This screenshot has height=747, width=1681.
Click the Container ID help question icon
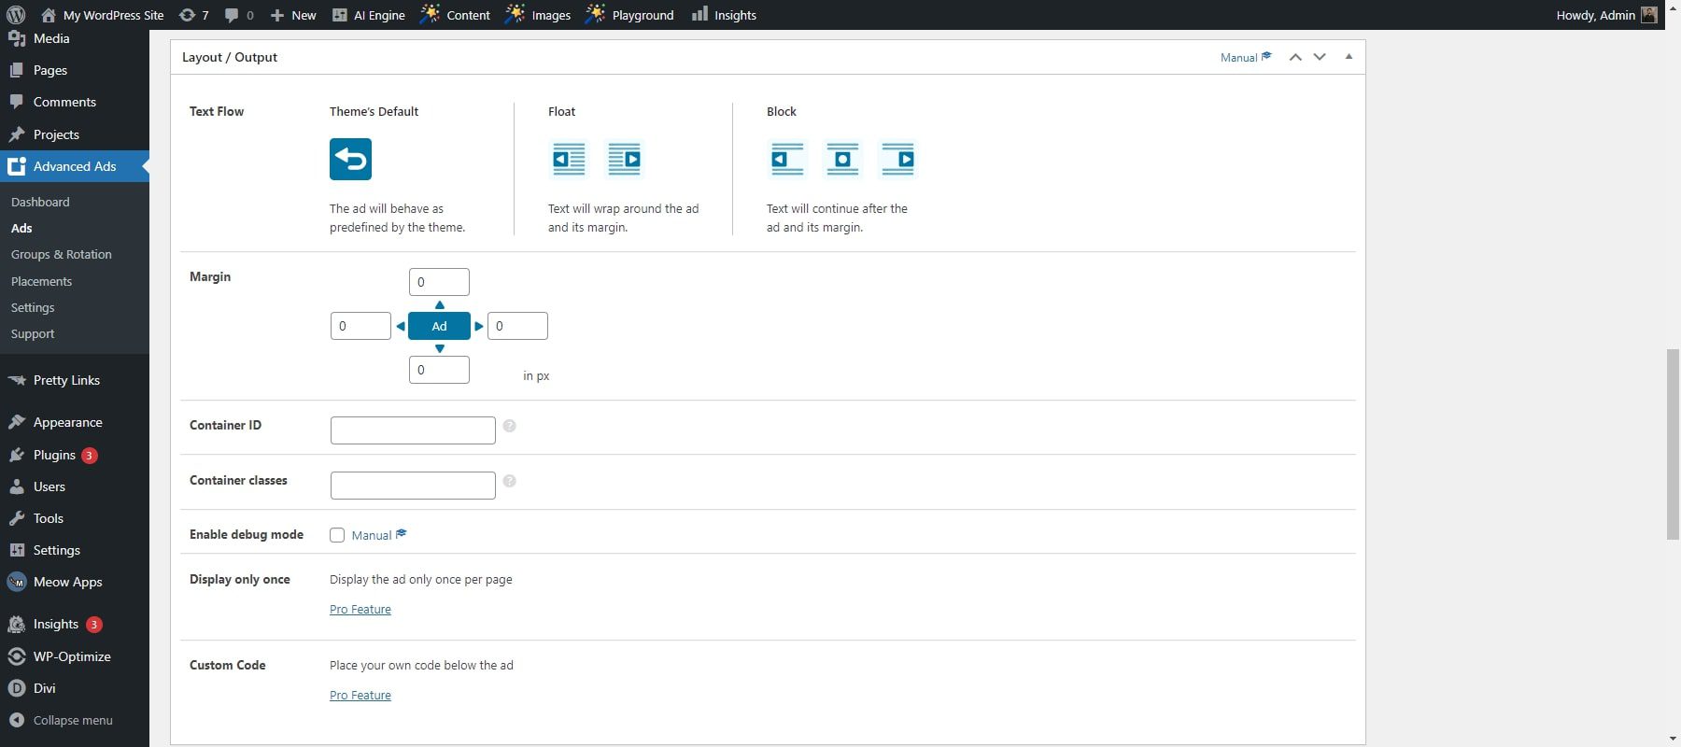[509, 426]
